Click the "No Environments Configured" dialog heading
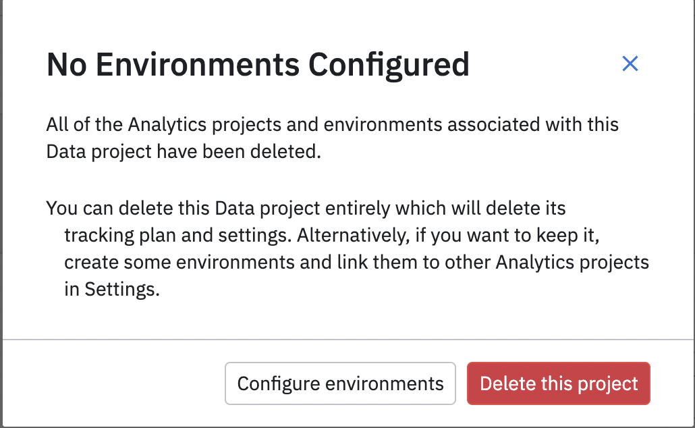 [257, 65]
